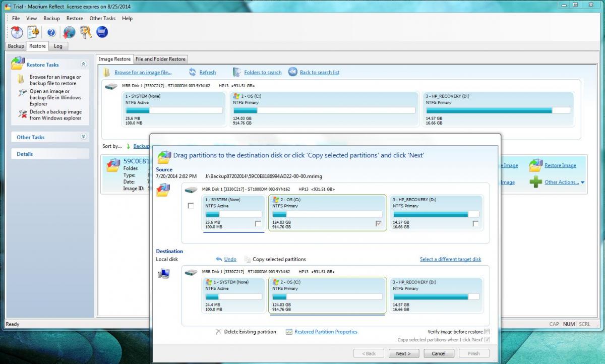
Task: Select the Image Restore tab
Action: pyautogui.click(x=114, y=59)
